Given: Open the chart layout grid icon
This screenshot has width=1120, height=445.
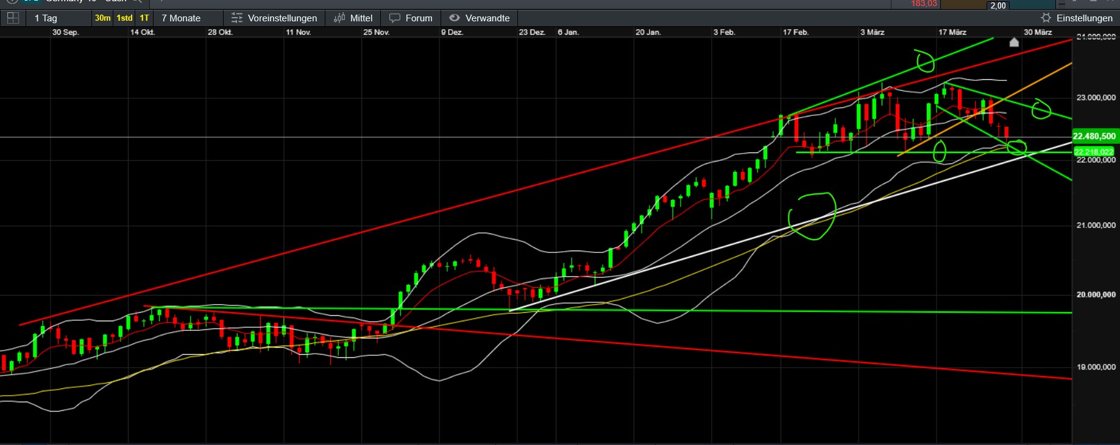Looking at the screenshot, I should 12,18.
